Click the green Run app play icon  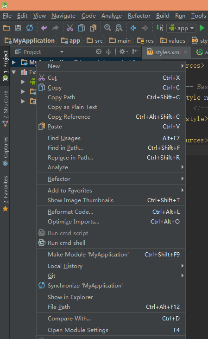pyautogui.click(x=202, y=28)
